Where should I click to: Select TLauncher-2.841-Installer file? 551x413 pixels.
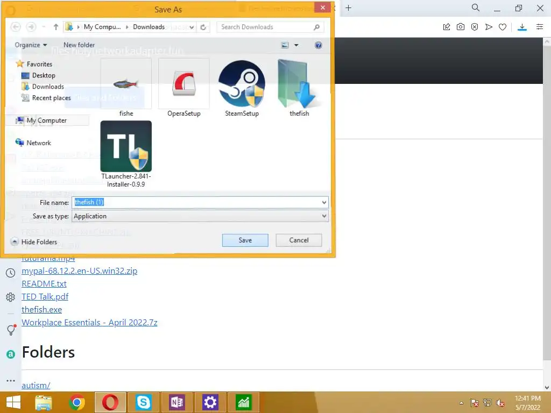coord(126,154)
